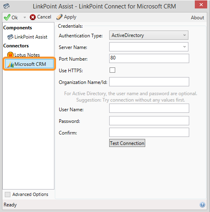Click the pencil Apply icon
210x212 pixels.
60,17
